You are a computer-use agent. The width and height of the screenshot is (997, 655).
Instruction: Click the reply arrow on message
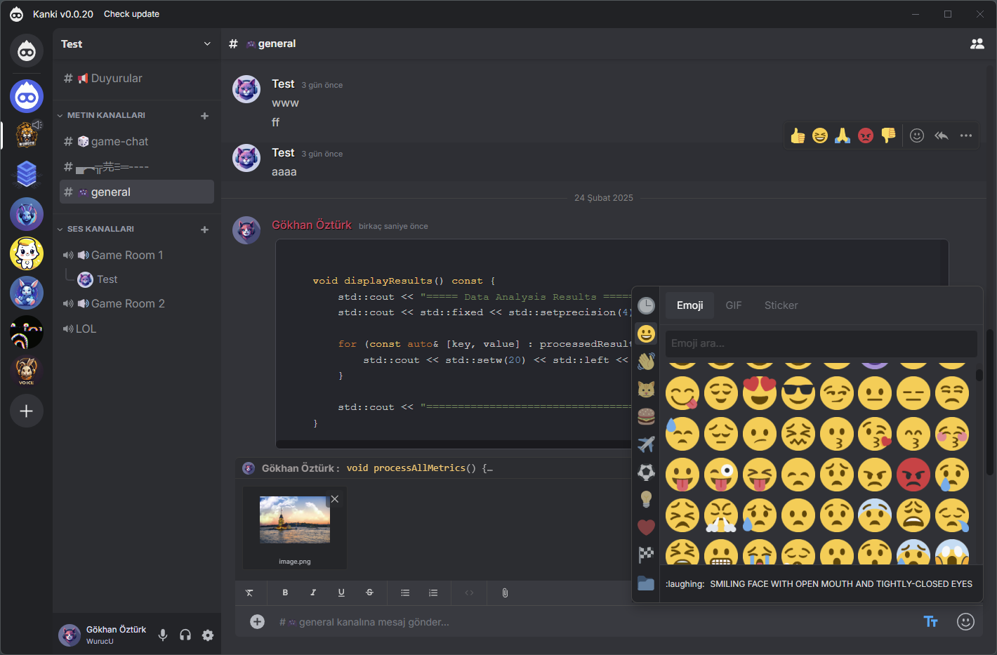pos(942,135)
